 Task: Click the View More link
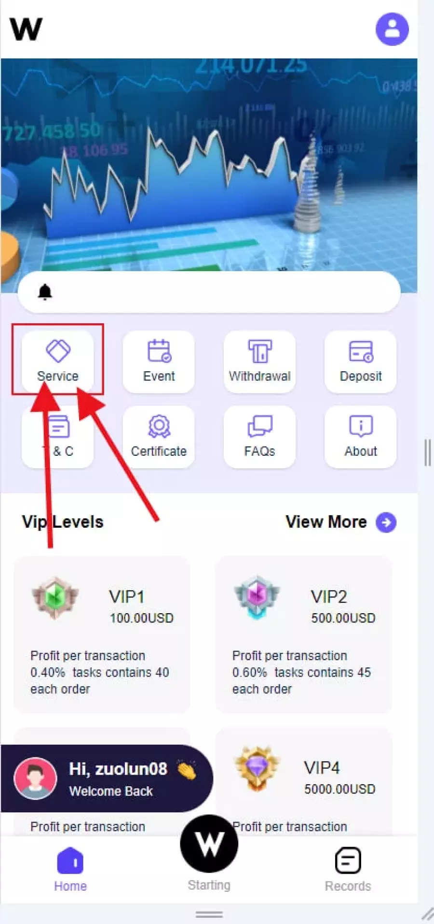pyautogui.click(x=326, y=522)
